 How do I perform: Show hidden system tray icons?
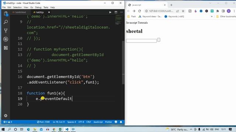(x=191, y=129)
